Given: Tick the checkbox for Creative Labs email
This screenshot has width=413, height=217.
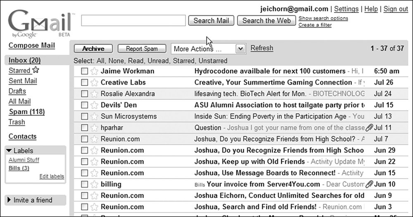Looking at the screenshot, I should click(x=84, y=83).
